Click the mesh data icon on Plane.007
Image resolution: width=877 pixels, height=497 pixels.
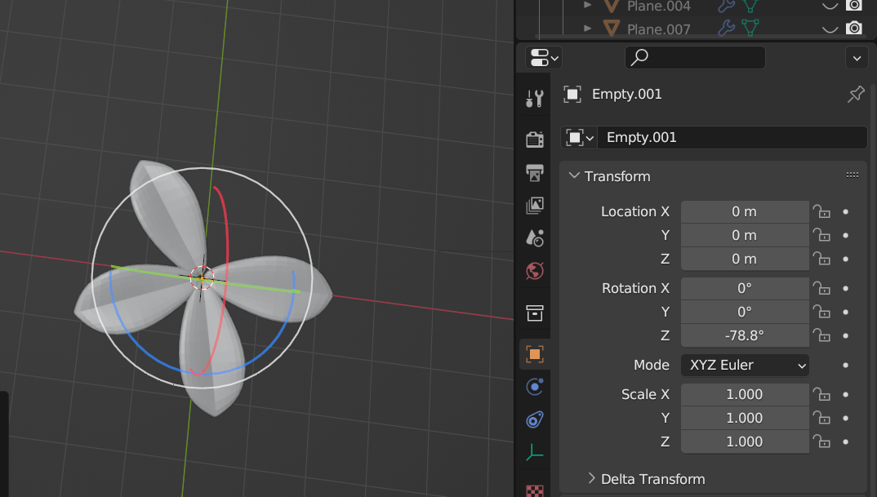point(750,28)
